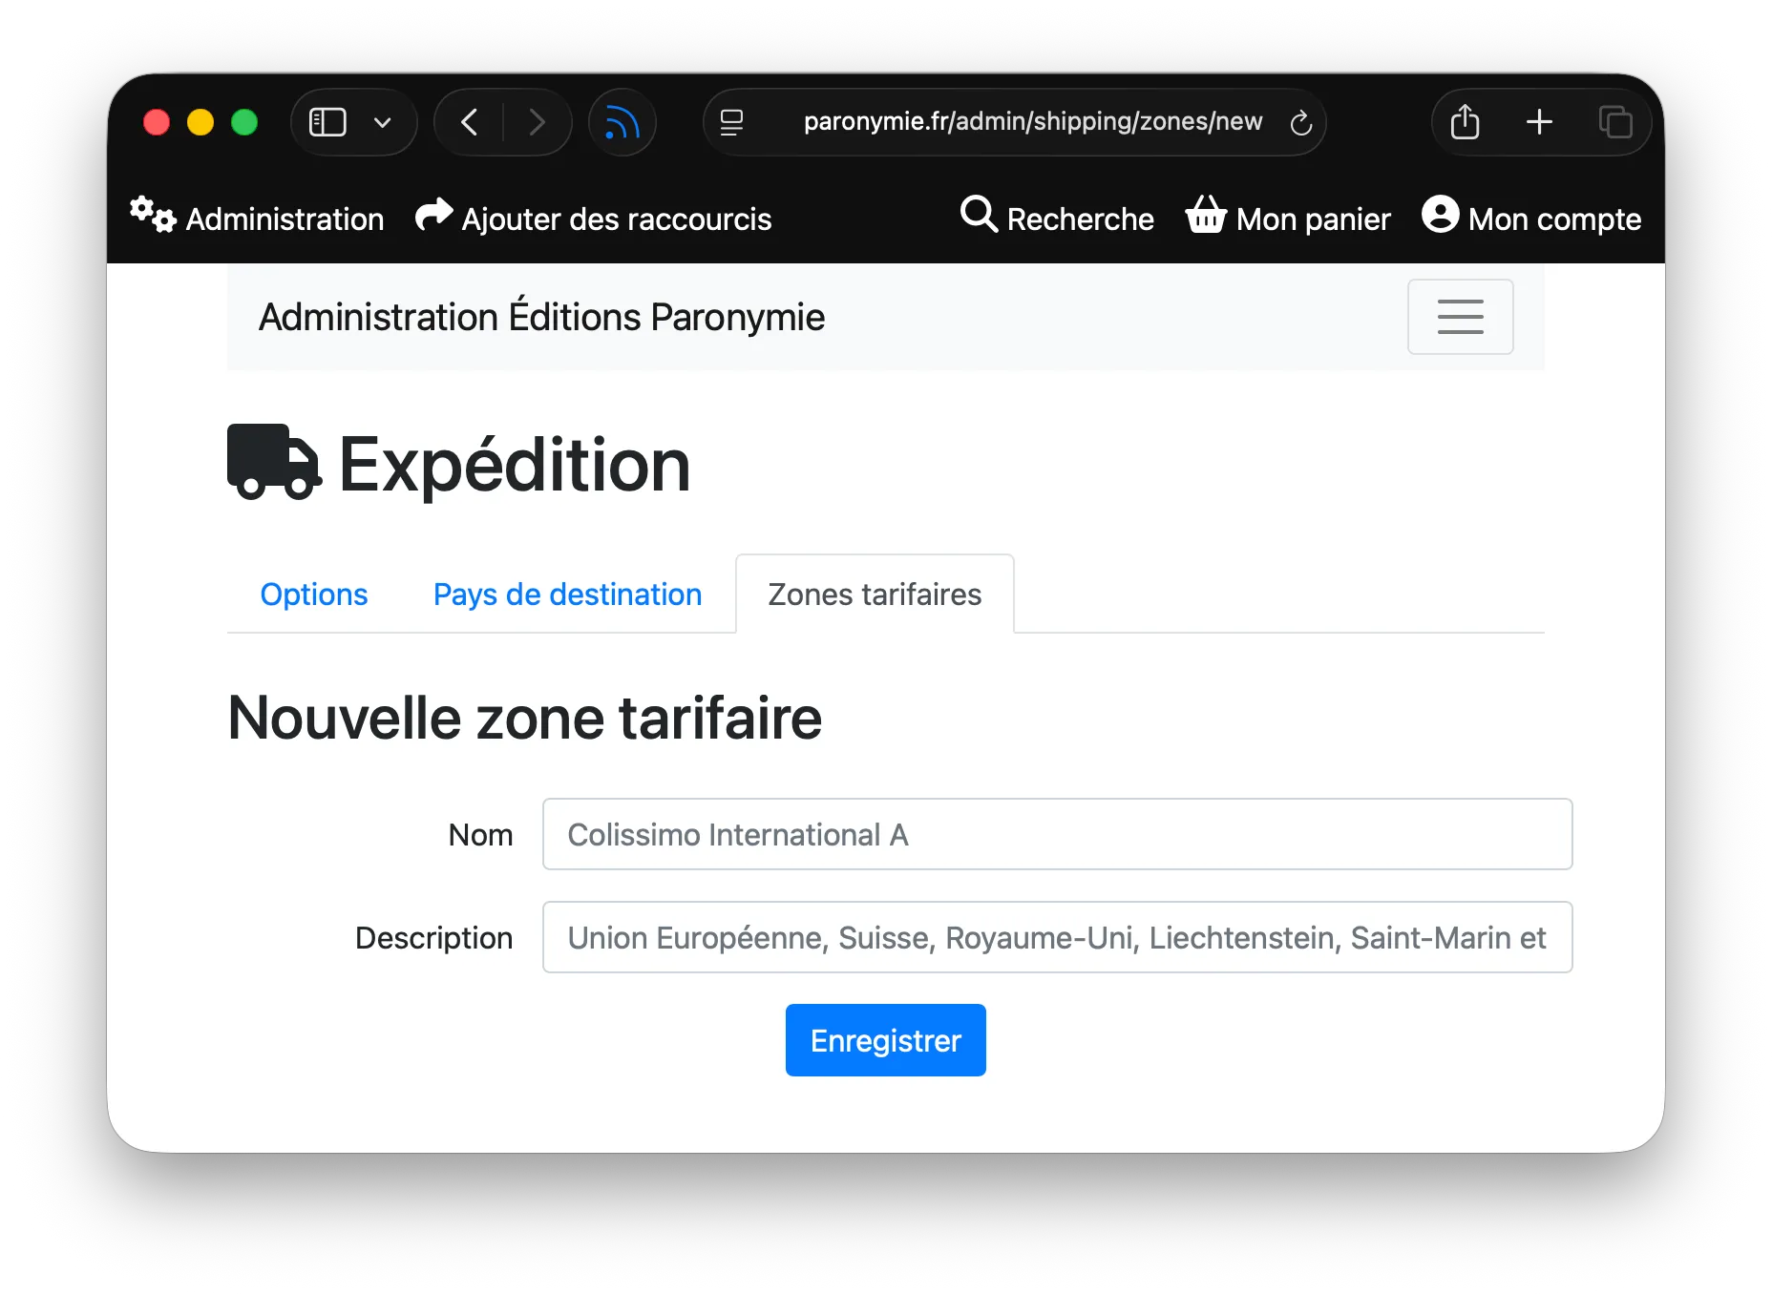
Task: Open Recherche via the magnifier icon
Action: (x=979, y=218)
